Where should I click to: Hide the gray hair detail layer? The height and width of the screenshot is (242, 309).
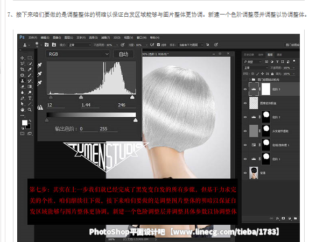pos(245,131)
